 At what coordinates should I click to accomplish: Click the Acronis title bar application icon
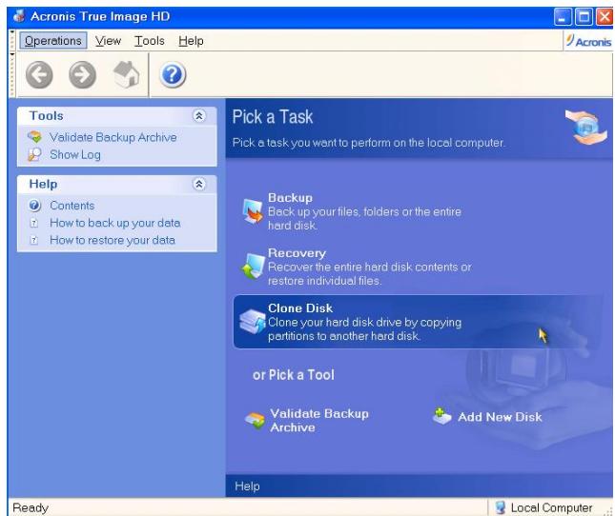tap(19, 16)
